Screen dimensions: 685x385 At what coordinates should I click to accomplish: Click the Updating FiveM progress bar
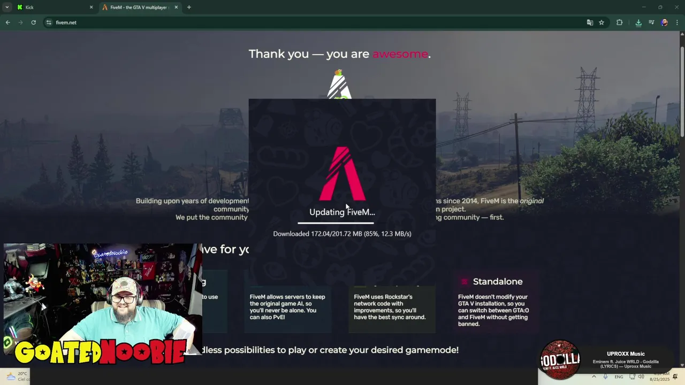[336, 222]
